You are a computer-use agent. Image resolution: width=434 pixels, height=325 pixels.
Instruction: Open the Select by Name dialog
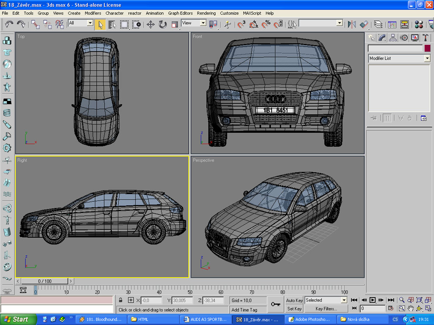click(x=112, y=25)
